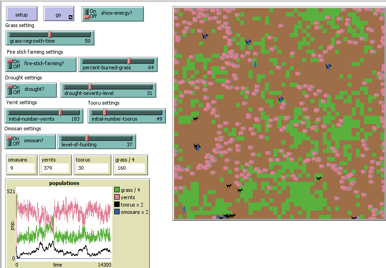Click the Grass setting label
The height and width of the screenshot is (268, 386).
click(20, 25)
